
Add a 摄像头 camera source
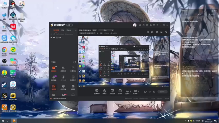[105, 92]
